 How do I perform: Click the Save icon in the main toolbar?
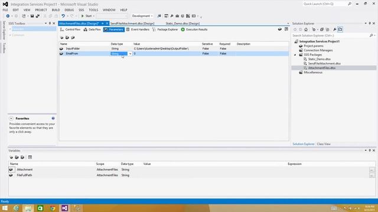pos(32,16)
